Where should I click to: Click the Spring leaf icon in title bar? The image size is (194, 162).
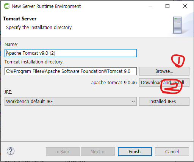7,6
